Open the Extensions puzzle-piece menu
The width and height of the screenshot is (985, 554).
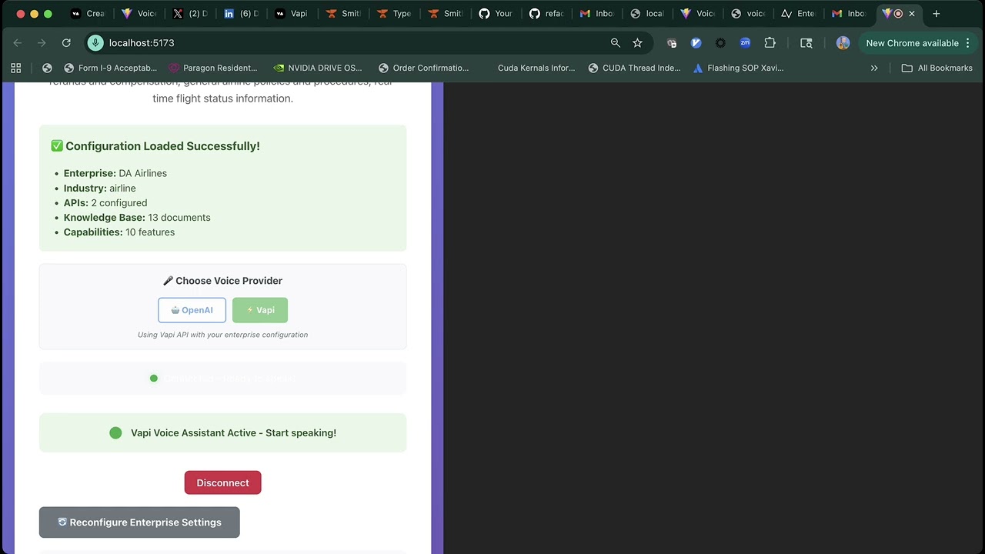coord(770,43)
